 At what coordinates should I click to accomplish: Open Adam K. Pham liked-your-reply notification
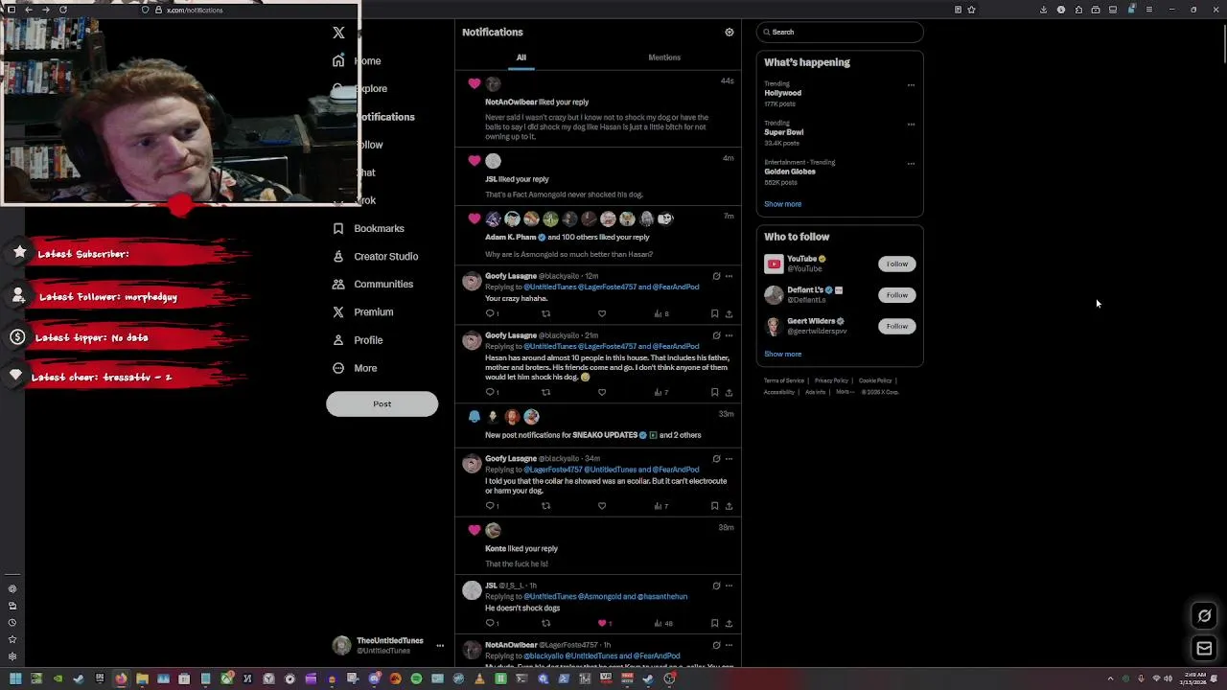(598, 236)
